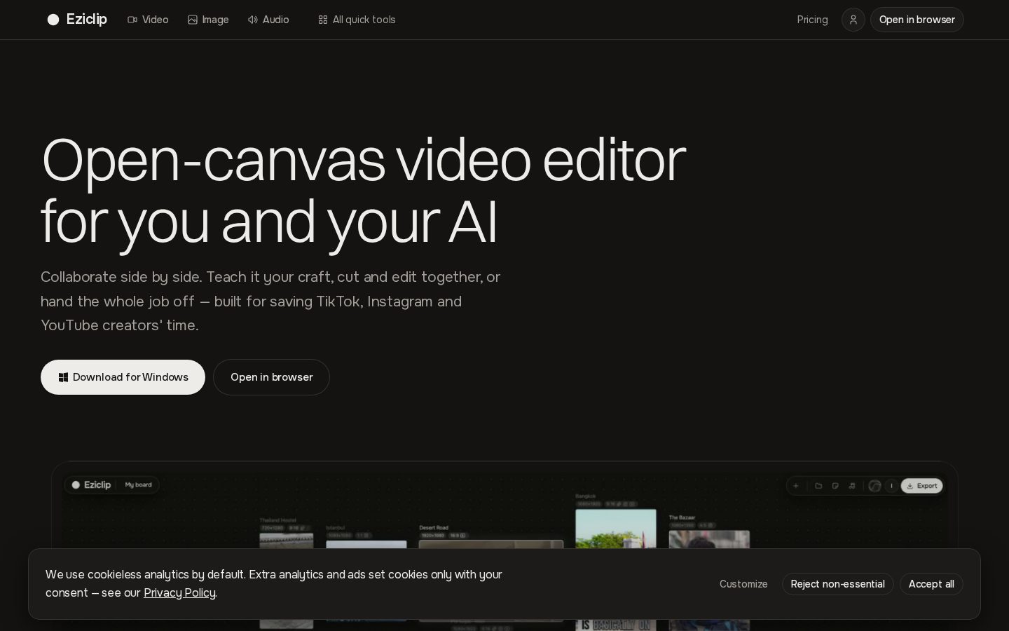Click the Download for Windows button
This screenshot has height=631, width=1009.
pyautogui.click(x=123, y=377)
